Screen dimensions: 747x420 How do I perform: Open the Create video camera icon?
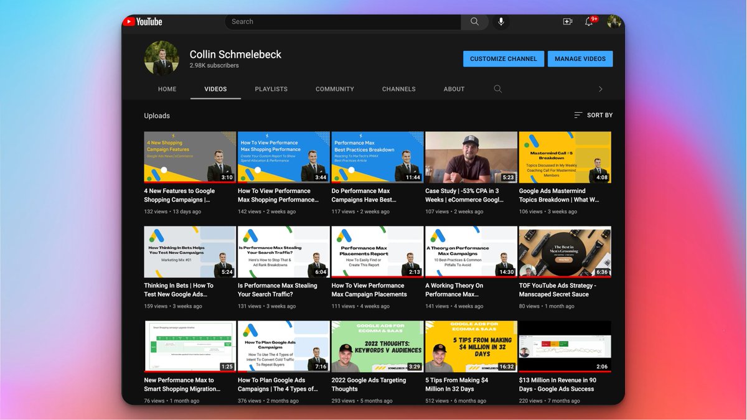pos(568,22)
